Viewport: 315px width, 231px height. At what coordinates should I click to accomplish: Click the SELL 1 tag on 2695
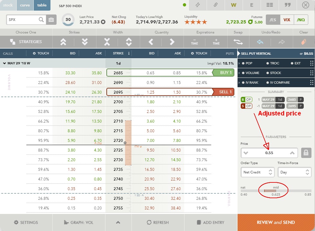click(x=224, y=92)
